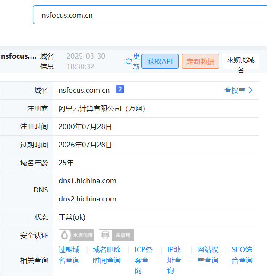Click the 水滴信用 security badge
The width and height of the screenshot is (267, 280).
(x=76, y=235)
